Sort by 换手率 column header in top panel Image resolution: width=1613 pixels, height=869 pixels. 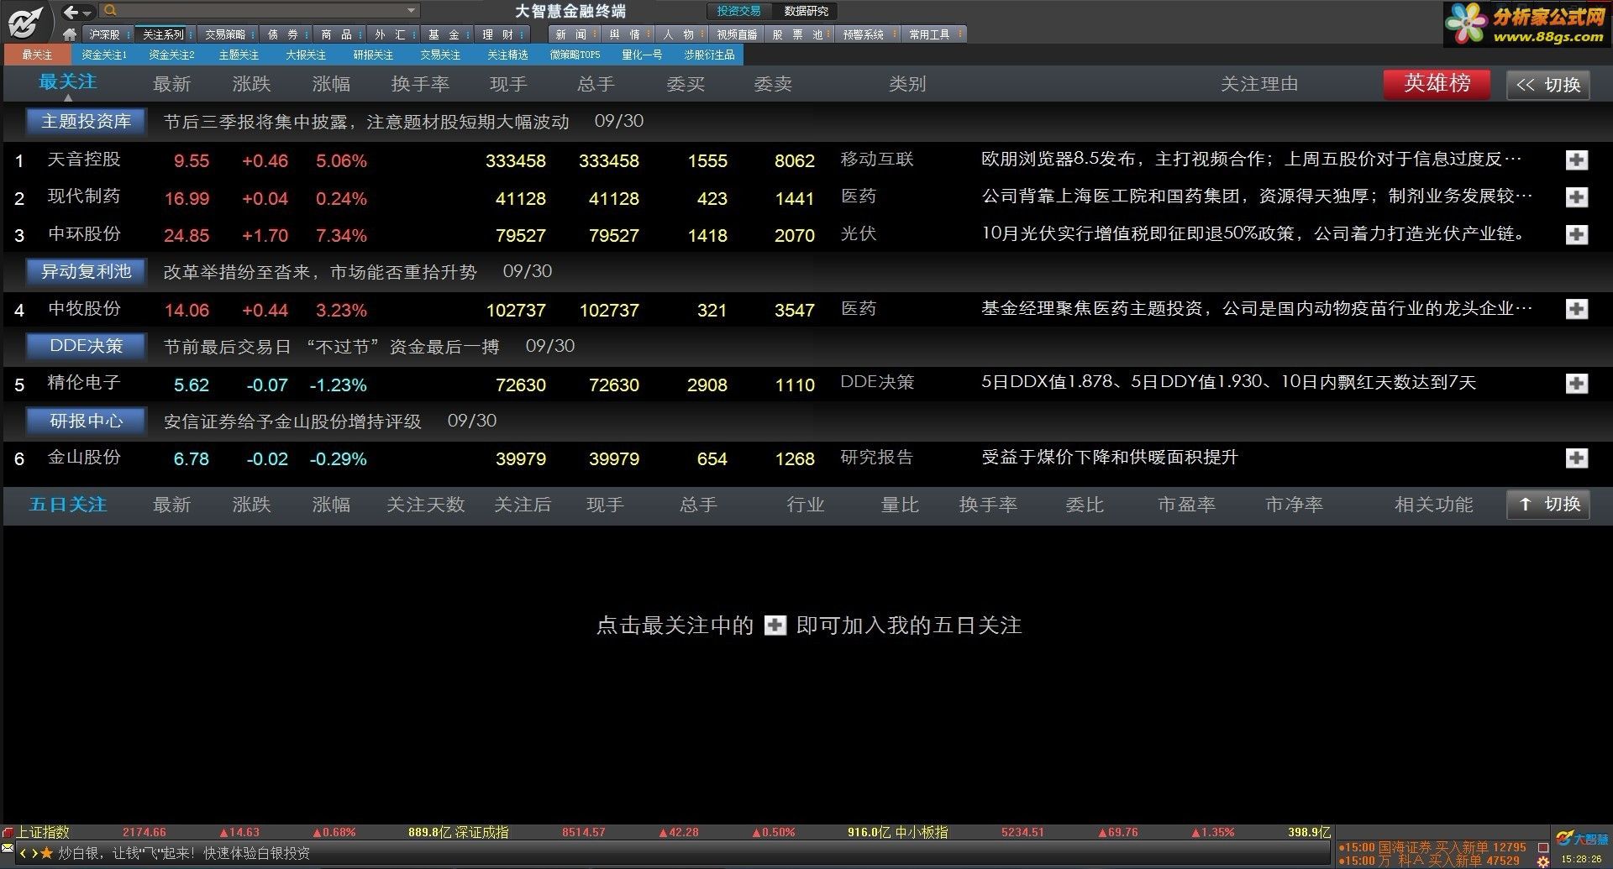(x=420, y=84)
